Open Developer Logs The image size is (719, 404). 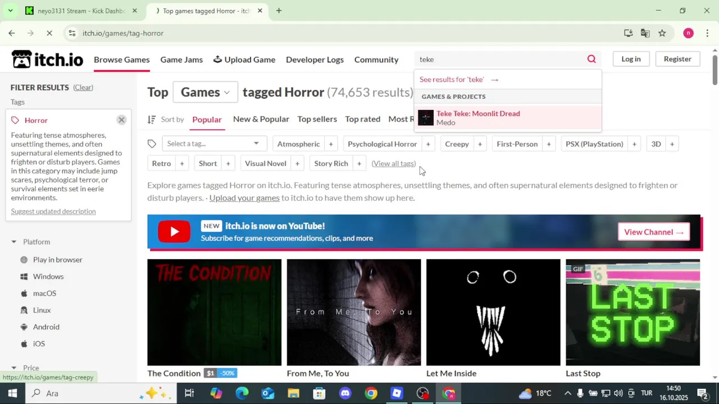tap(315, 59)
